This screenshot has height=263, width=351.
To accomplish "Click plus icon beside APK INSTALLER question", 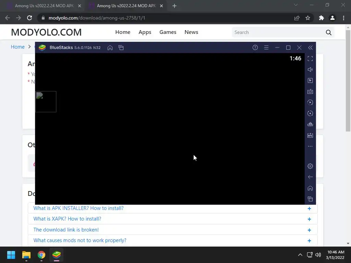I will (x=310, y=209).
